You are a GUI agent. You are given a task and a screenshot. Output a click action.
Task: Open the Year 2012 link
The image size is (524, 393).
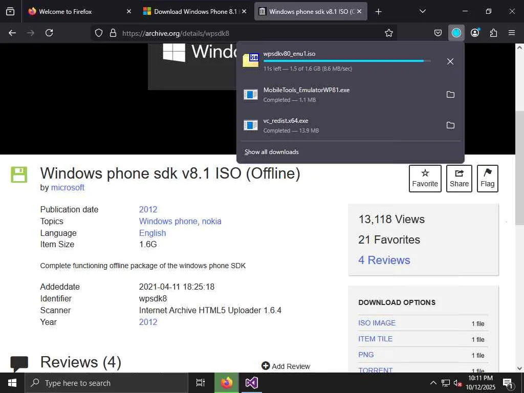pos(148,322)
